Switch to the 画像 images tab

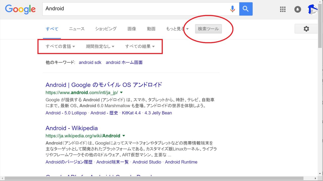pyautogui.click(x=132, y=29)
